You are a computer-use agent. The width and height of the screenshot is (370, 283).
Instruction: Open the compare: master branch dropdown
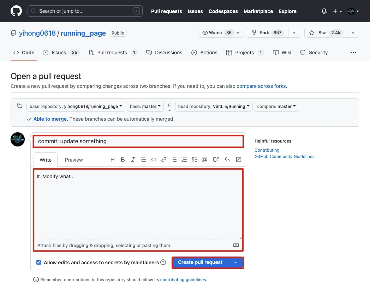coord(276,106)
